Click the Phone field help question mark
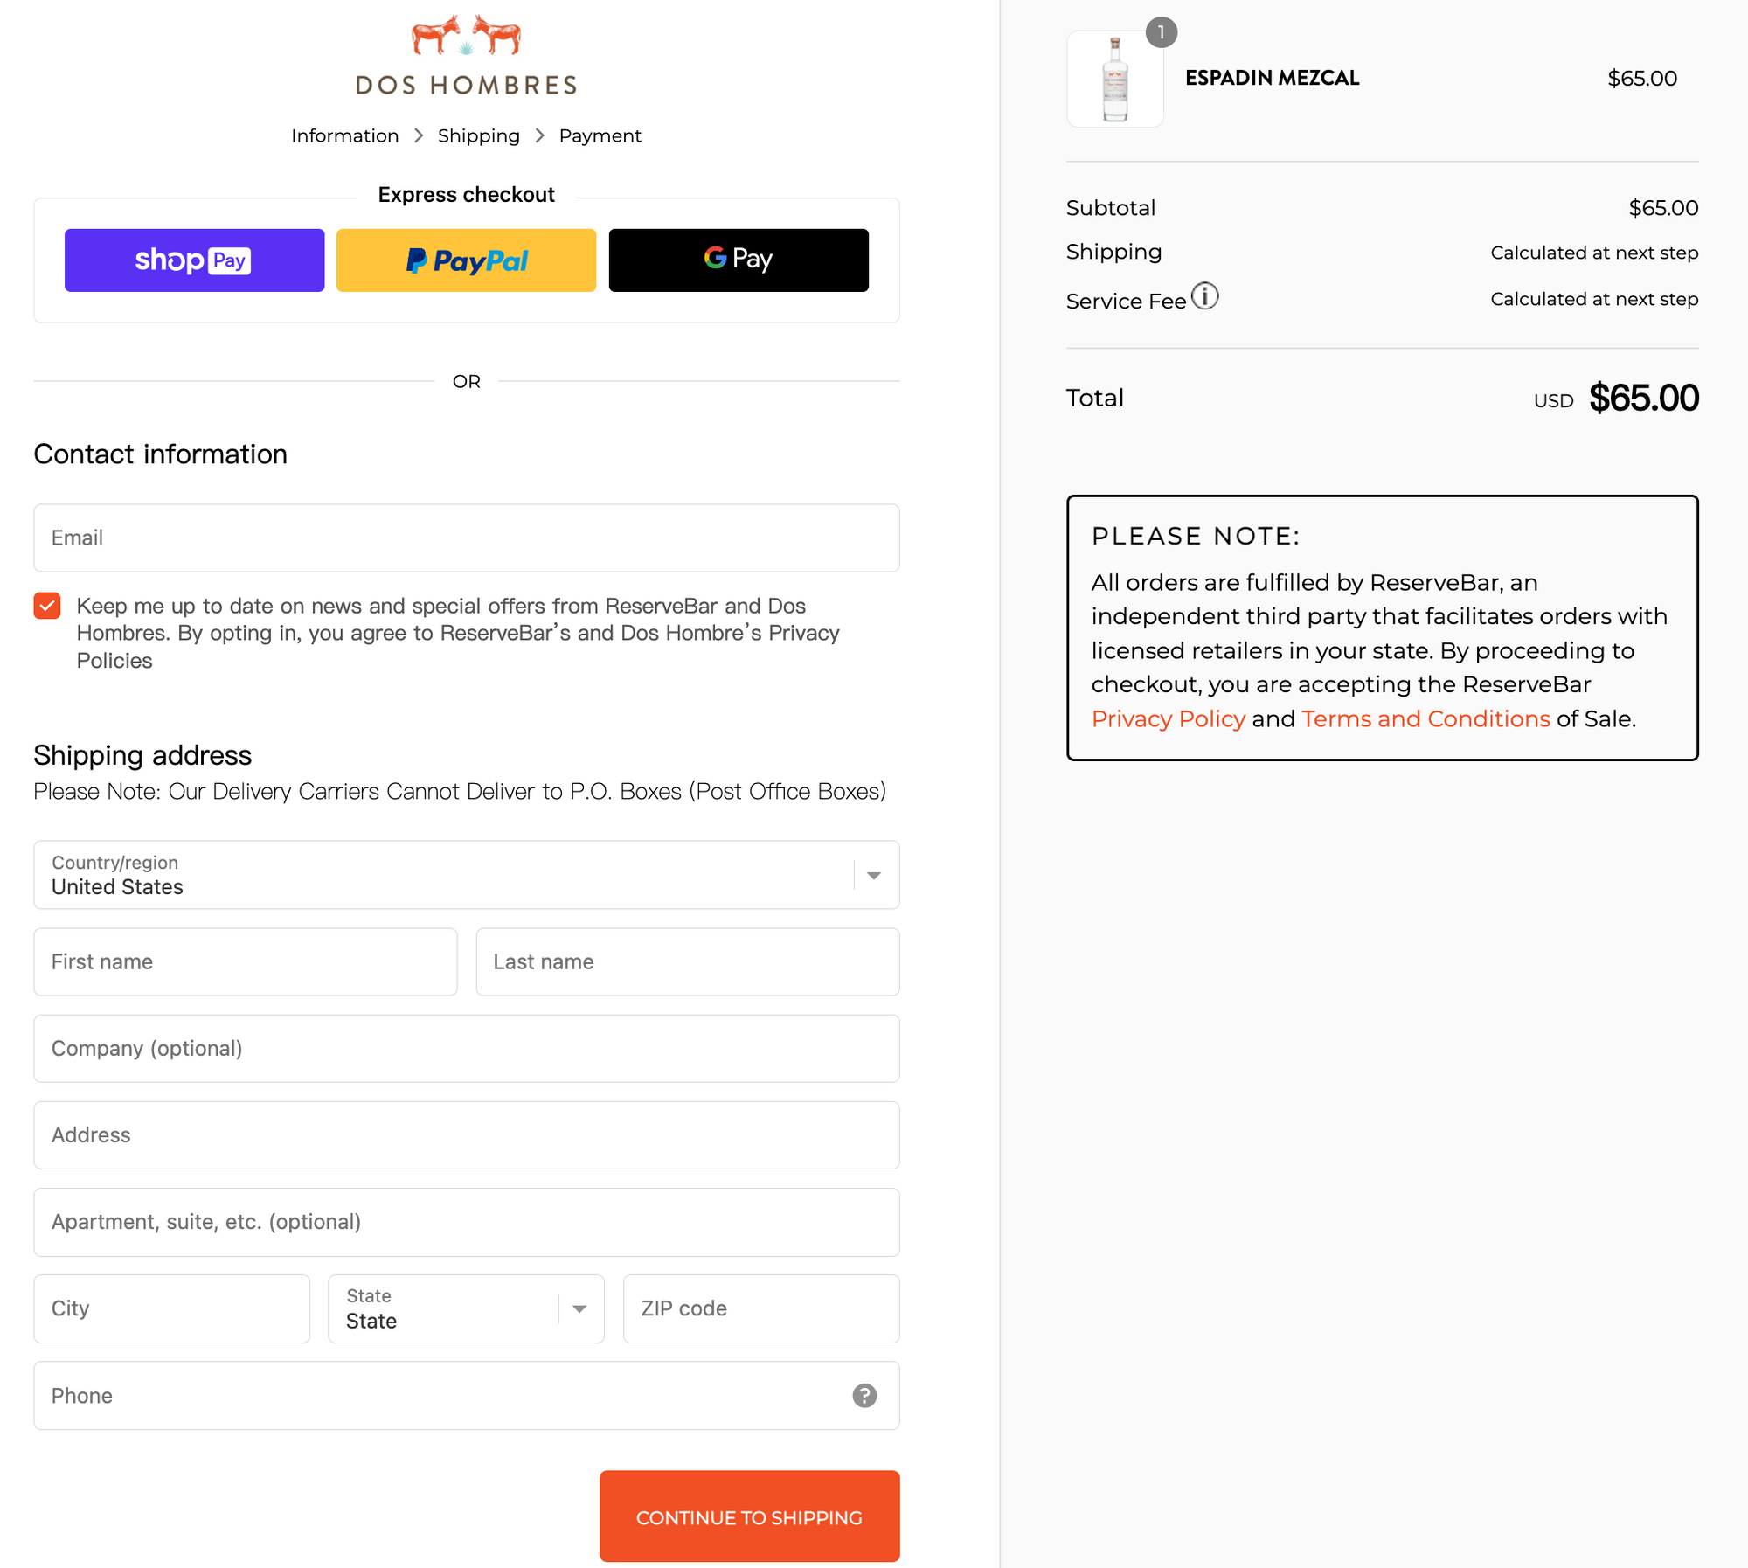This screenshot has height=1568, width=1748. click(x=864, y=1396)
